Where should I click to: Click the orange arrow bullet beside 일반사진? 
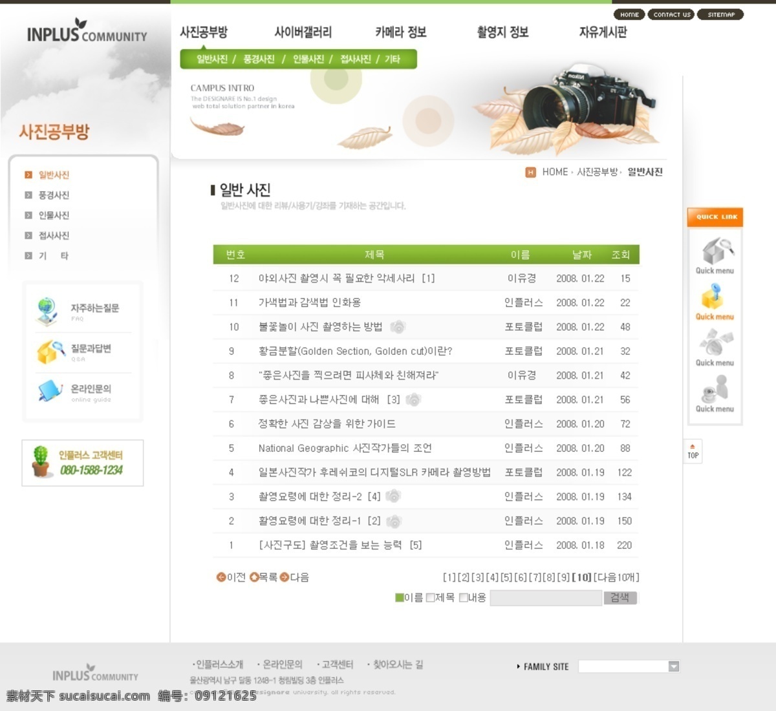pos(28,175)
